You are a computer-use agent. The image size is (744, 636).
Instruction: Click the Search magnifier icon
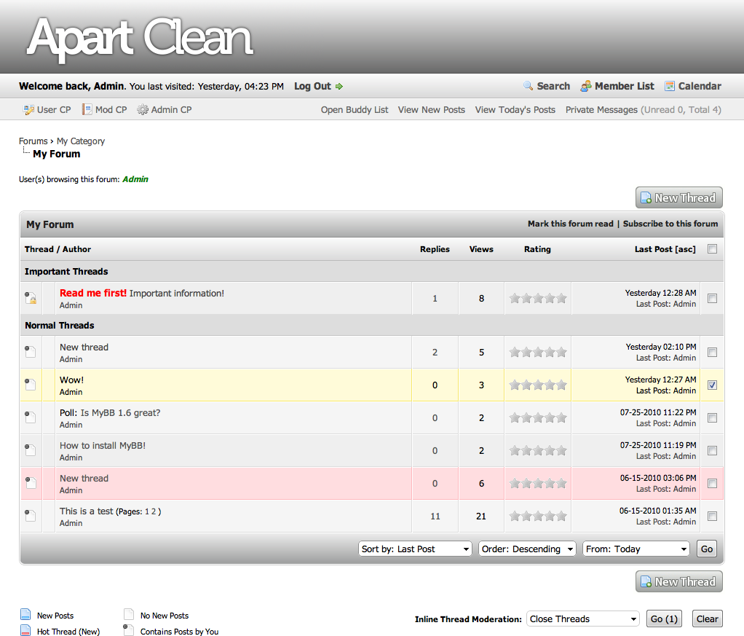[529, 86]
